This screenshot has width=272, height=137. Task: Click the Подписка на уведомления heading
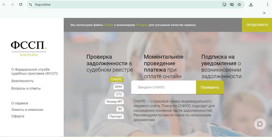click(x=221, y=67)
